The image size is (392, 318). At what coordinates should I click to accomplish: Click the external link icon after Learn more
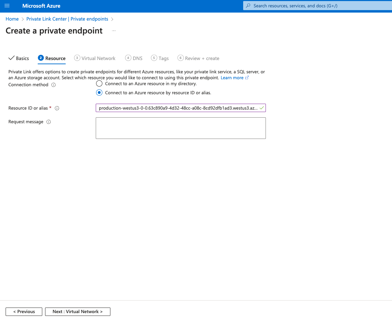click(247, 77)
